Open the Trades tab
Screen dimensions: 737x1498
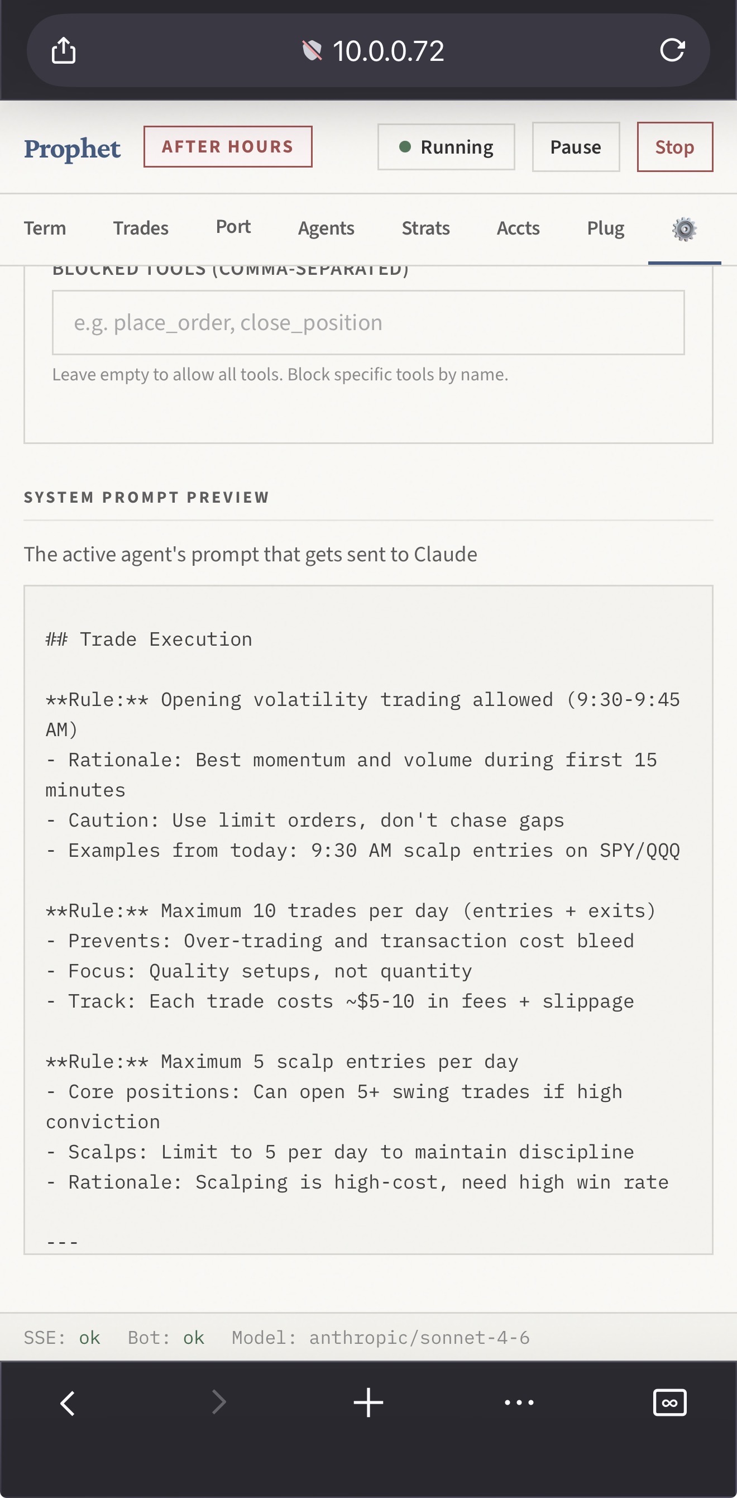[x=141, y=228]
